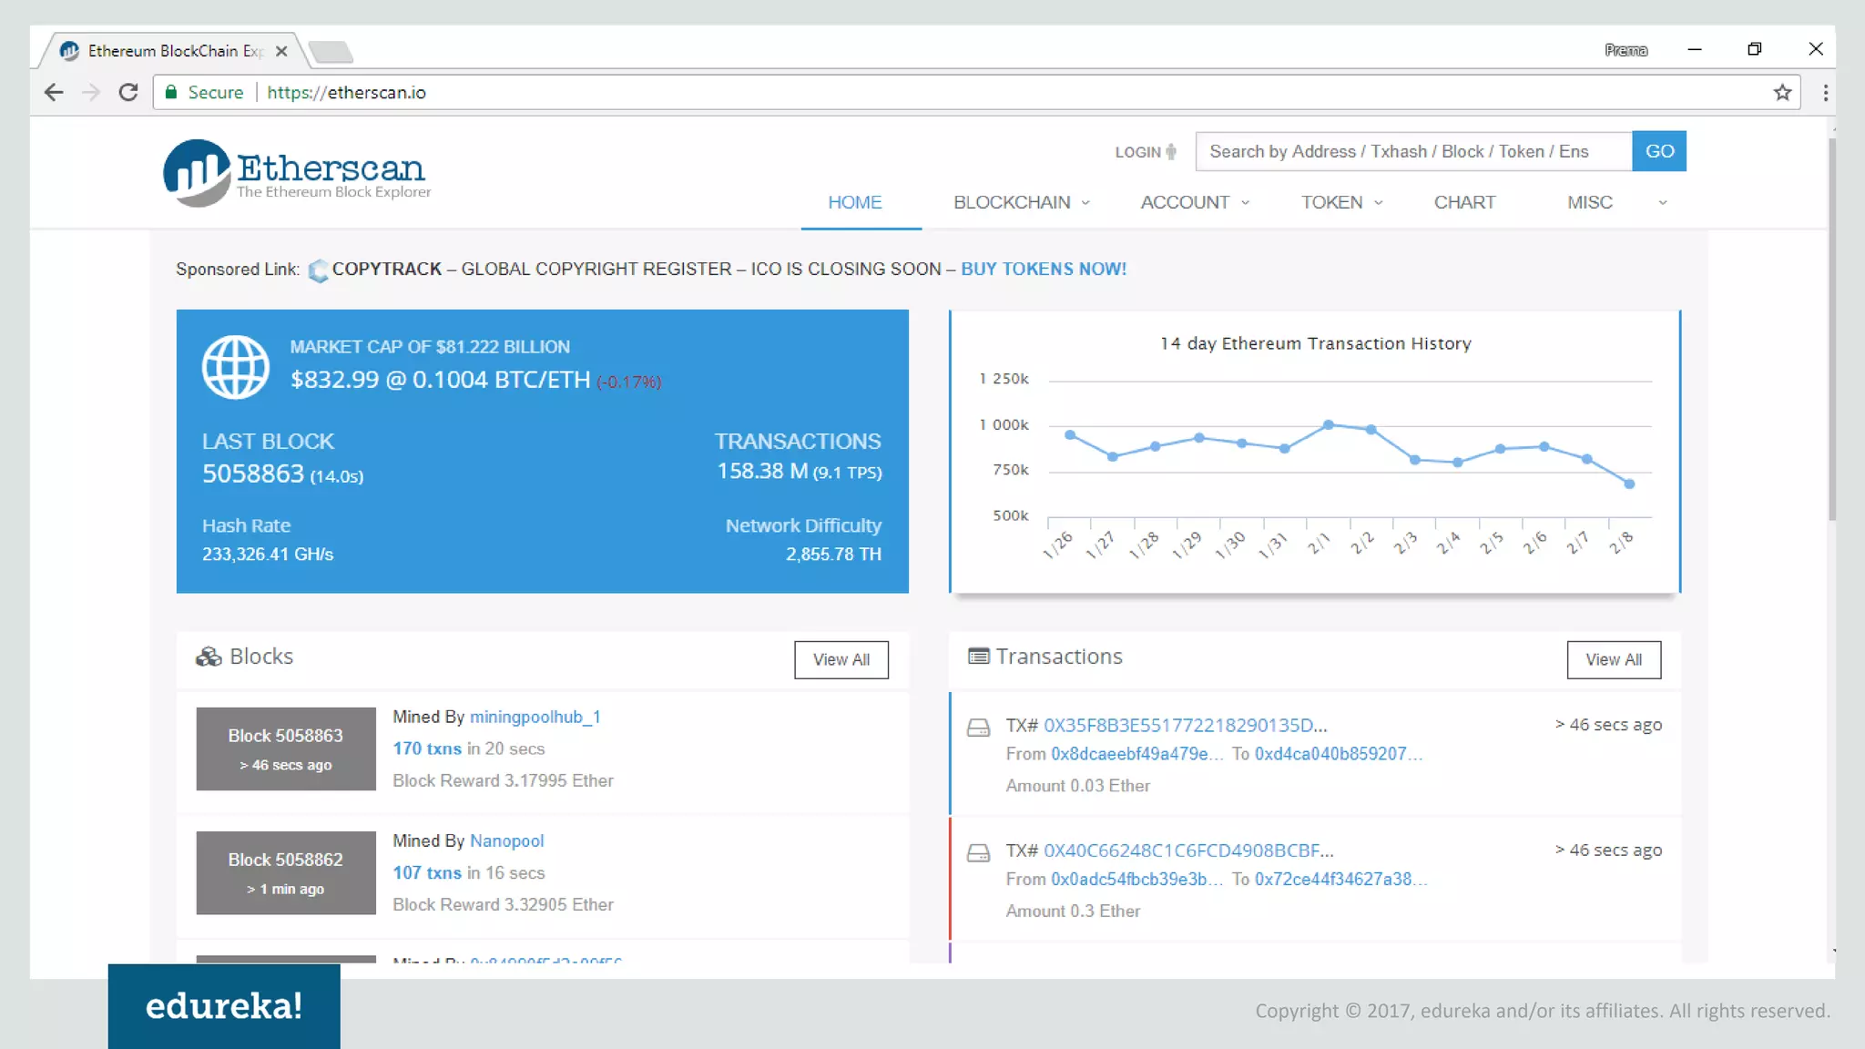Expand the Blockchain dropdown menu
Image resolution: width=1865 pixels, height=1049 pixels.
coord(1021,202)
